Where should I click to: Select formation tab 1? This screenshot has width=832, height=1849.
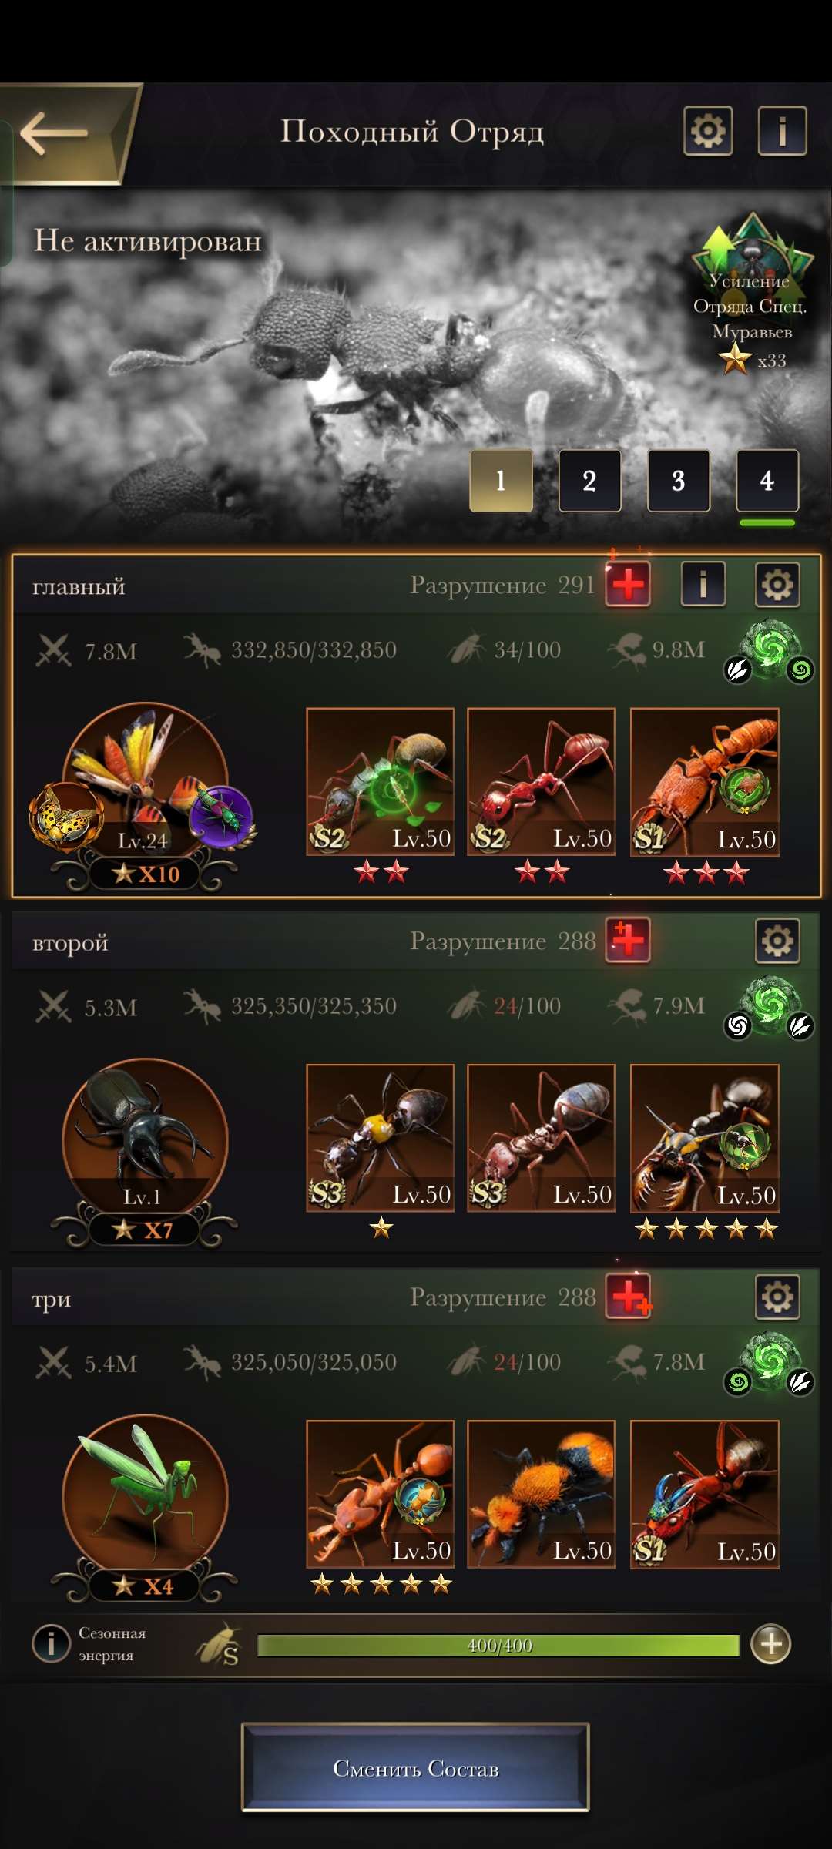click(x=501, y=481)
